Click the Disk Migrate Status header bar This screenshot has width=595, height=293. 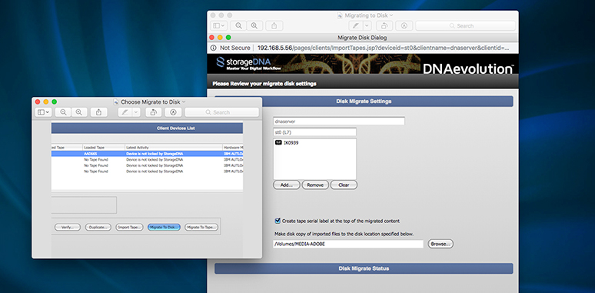(x=364, y=268)
